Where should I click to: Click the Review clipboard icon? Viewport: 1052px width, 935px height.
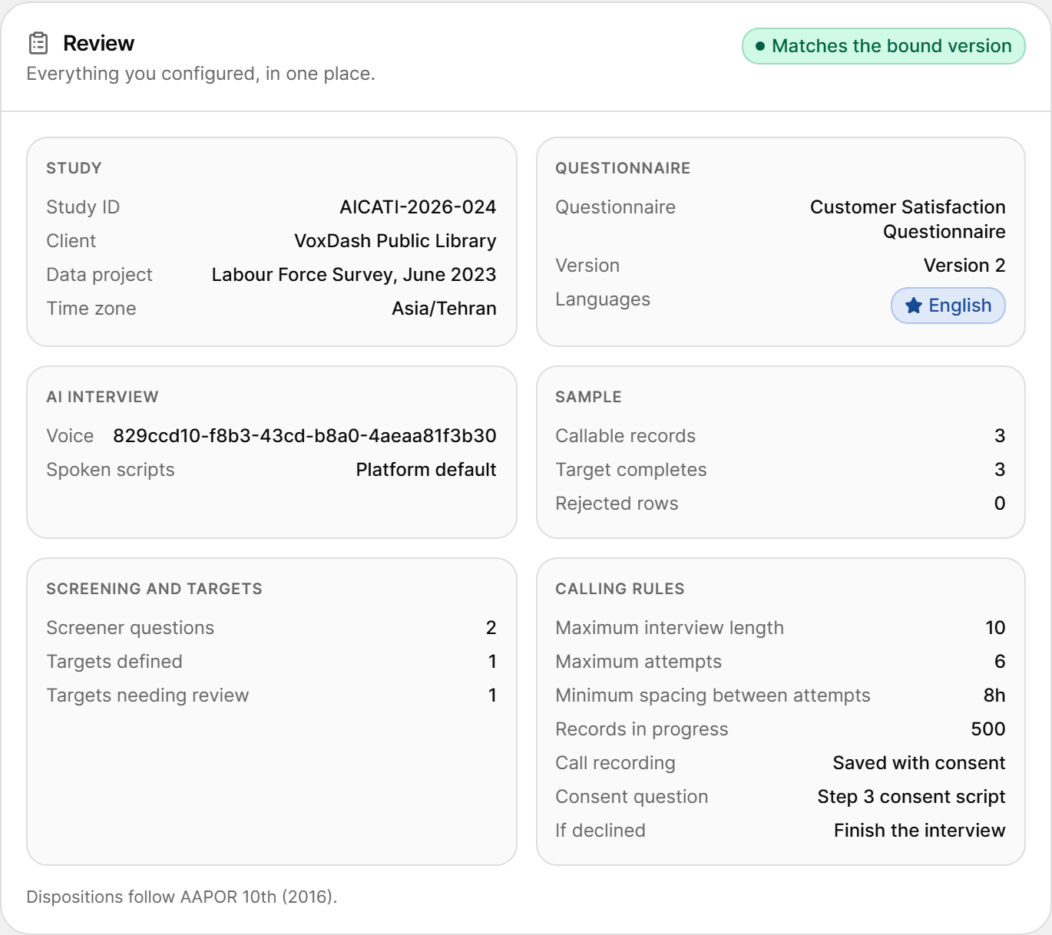pyautogui.click(x=38, y=43)
